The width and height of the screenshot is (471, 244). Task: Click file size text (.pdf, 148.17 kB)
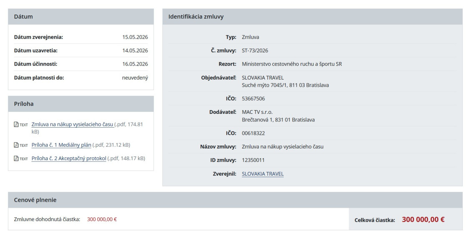coord(126,158)
